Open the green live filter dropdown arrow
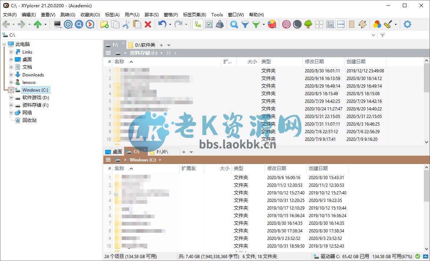 (x=264, y=24)
